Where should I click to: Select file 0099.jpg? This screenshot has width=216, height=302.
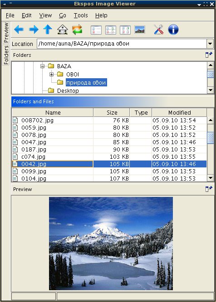point(34,171)
